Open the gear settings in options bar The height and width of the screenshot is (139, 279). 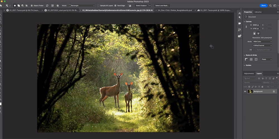[58, 5]
